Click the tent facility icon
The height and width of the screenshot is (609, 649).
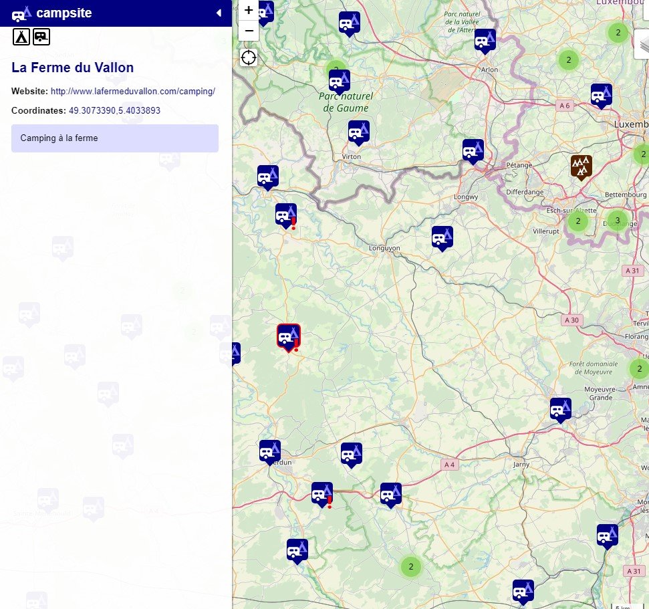21,37
